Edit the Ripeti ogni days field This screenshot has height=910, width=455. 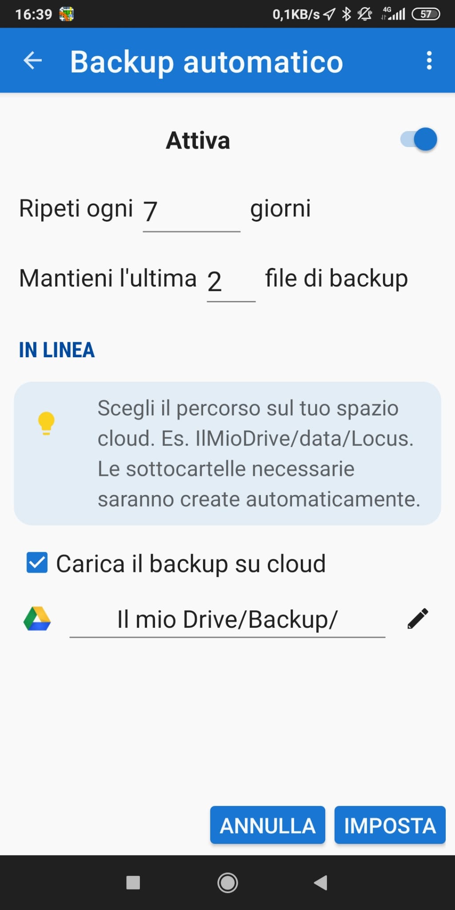[191, 211]
